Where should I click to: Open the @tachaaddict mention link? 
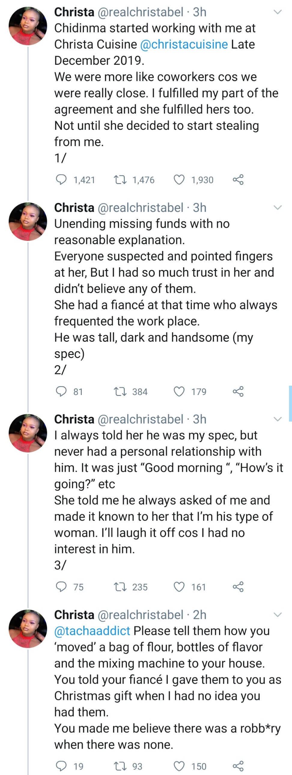(92, 631)
